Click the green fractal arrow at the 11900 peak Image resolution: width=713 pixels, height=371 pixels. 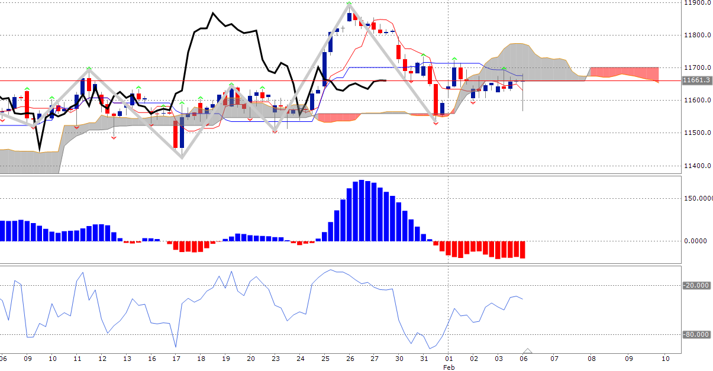350,4
